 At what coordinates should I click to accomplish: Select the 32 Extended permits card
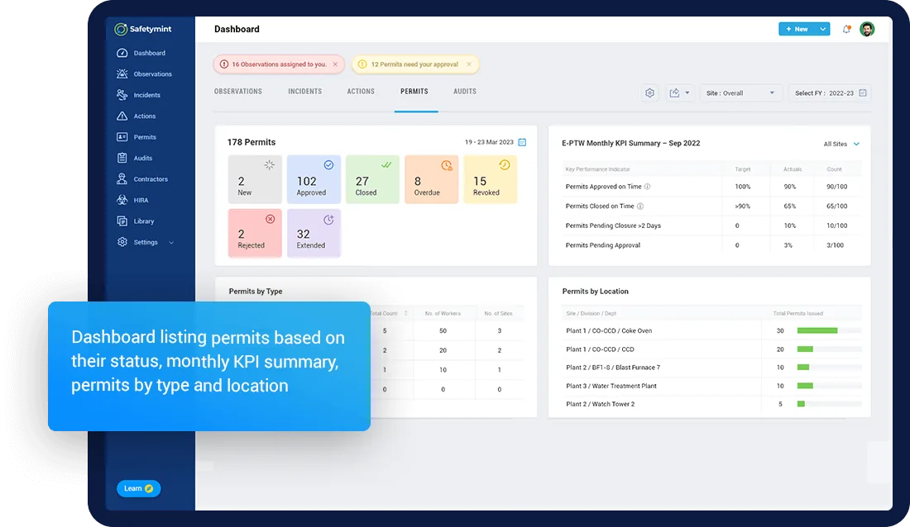point(314,232)
